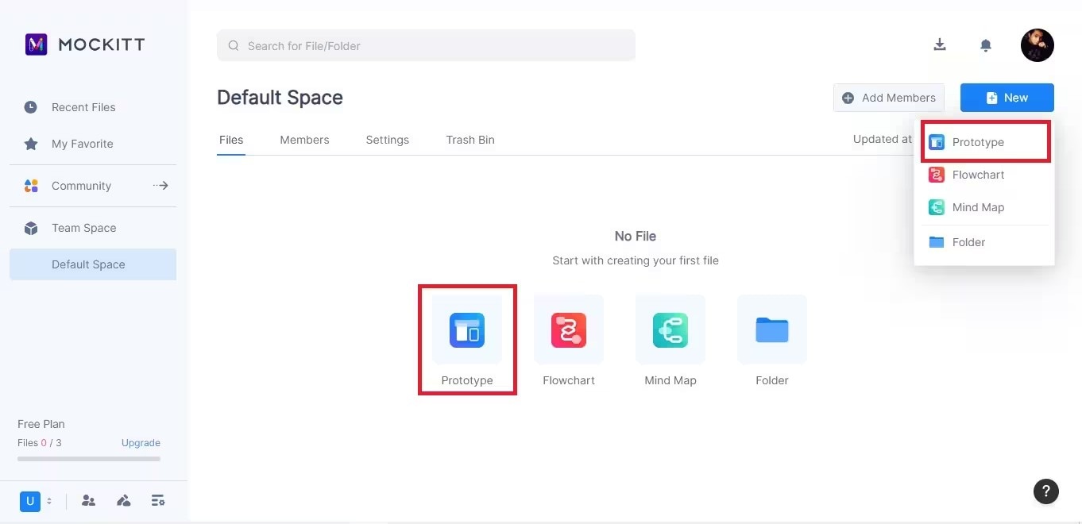Viewport: 1082px width, 524px height.
Task: Click the pencil-and-cloud icon in the bottom bar
Action: pos(123,500)
